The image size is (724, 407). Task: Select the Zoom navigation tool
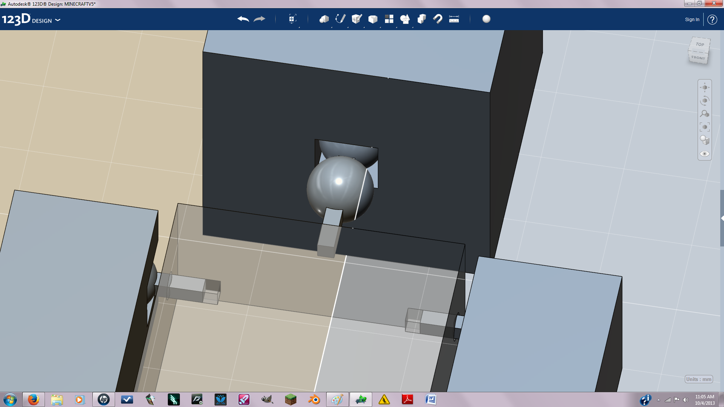tap(704, 113)
